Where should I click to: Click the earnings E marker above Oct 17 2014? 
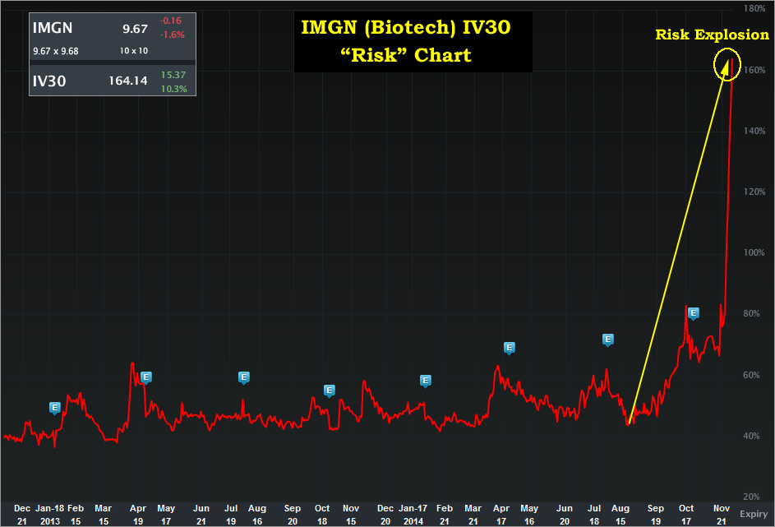694,313
